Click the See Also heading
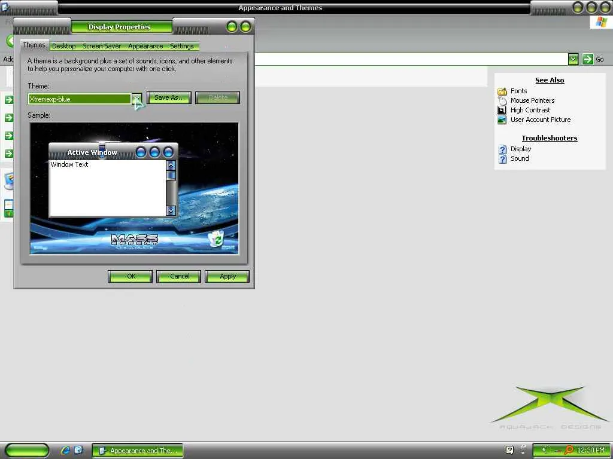 click(550, 81)
